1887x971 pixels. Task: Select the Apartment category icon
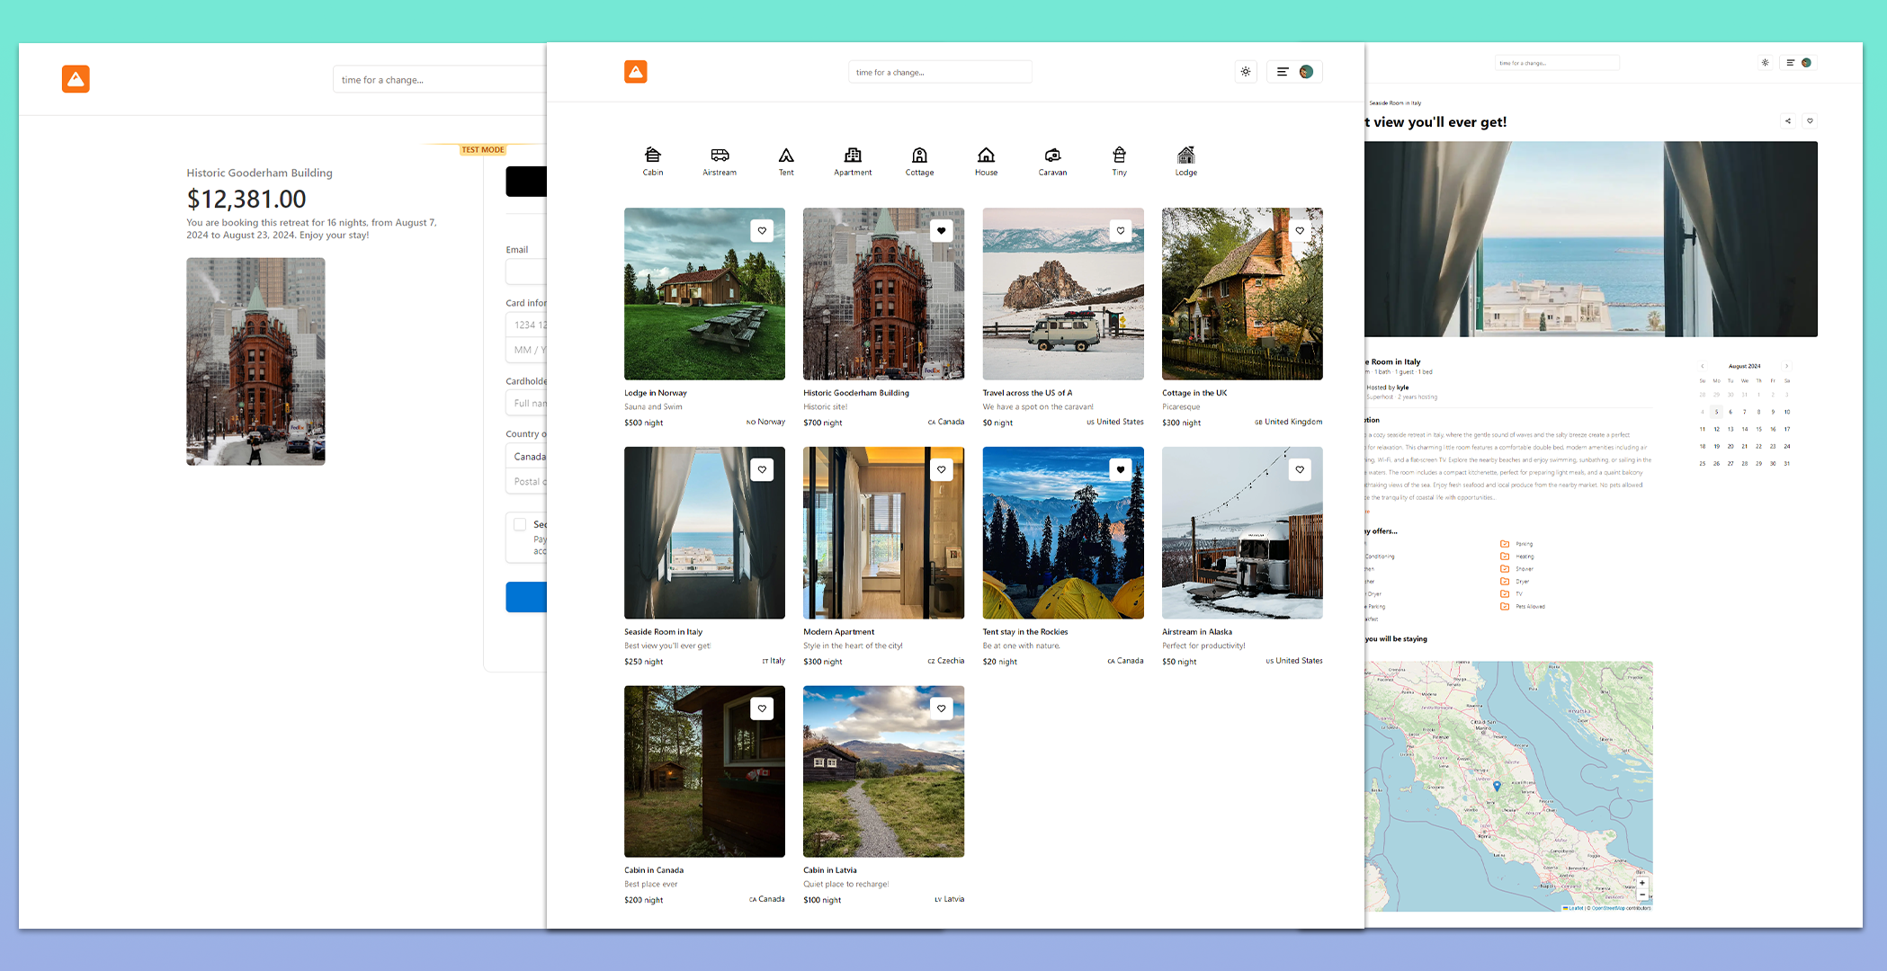pyautogui.click(x=853, y=155)
